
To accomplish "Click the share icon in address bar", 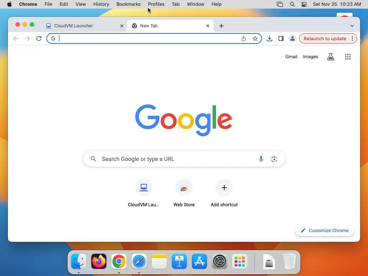I will point(244,38).
